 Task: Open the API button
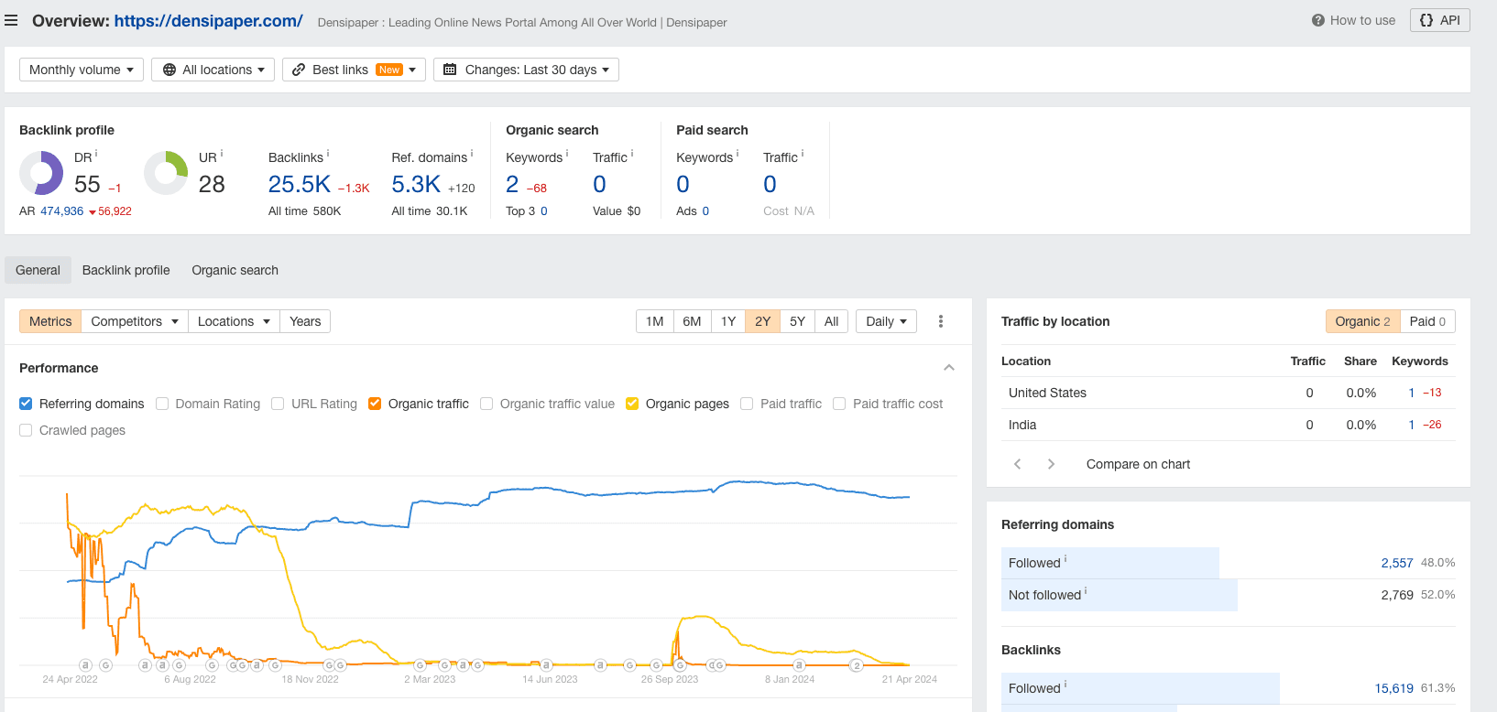click(x=1440, y=20)
